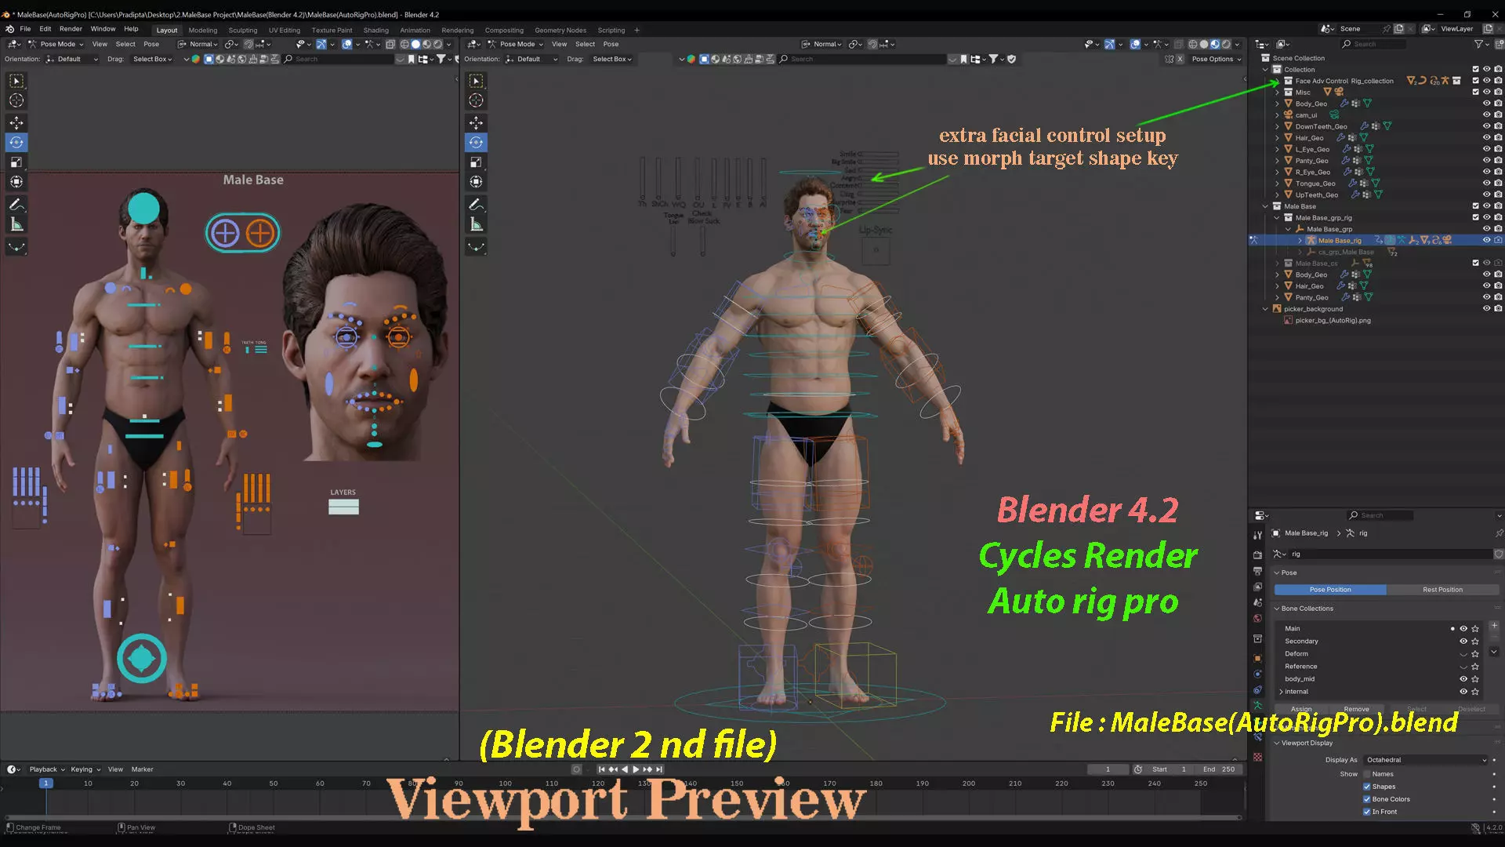Uncheck the Misc collection checkbox
This screenshot has width=1505, height=847.
click(x=1475, y=93)
